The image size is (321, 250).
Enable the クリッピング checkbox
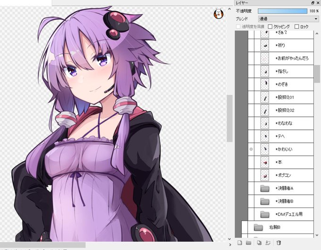click(x=270, y=26)
